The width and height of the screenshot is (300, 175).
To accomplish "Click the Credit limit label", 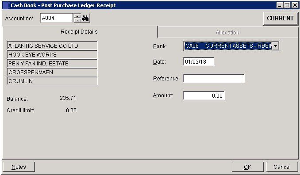I will click(20, 110).
